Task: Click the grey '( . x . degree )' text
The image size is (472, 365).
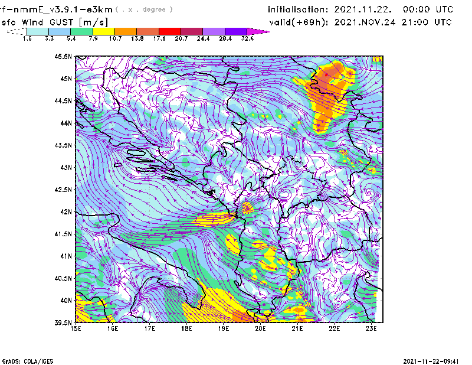Action: [144, 9]
